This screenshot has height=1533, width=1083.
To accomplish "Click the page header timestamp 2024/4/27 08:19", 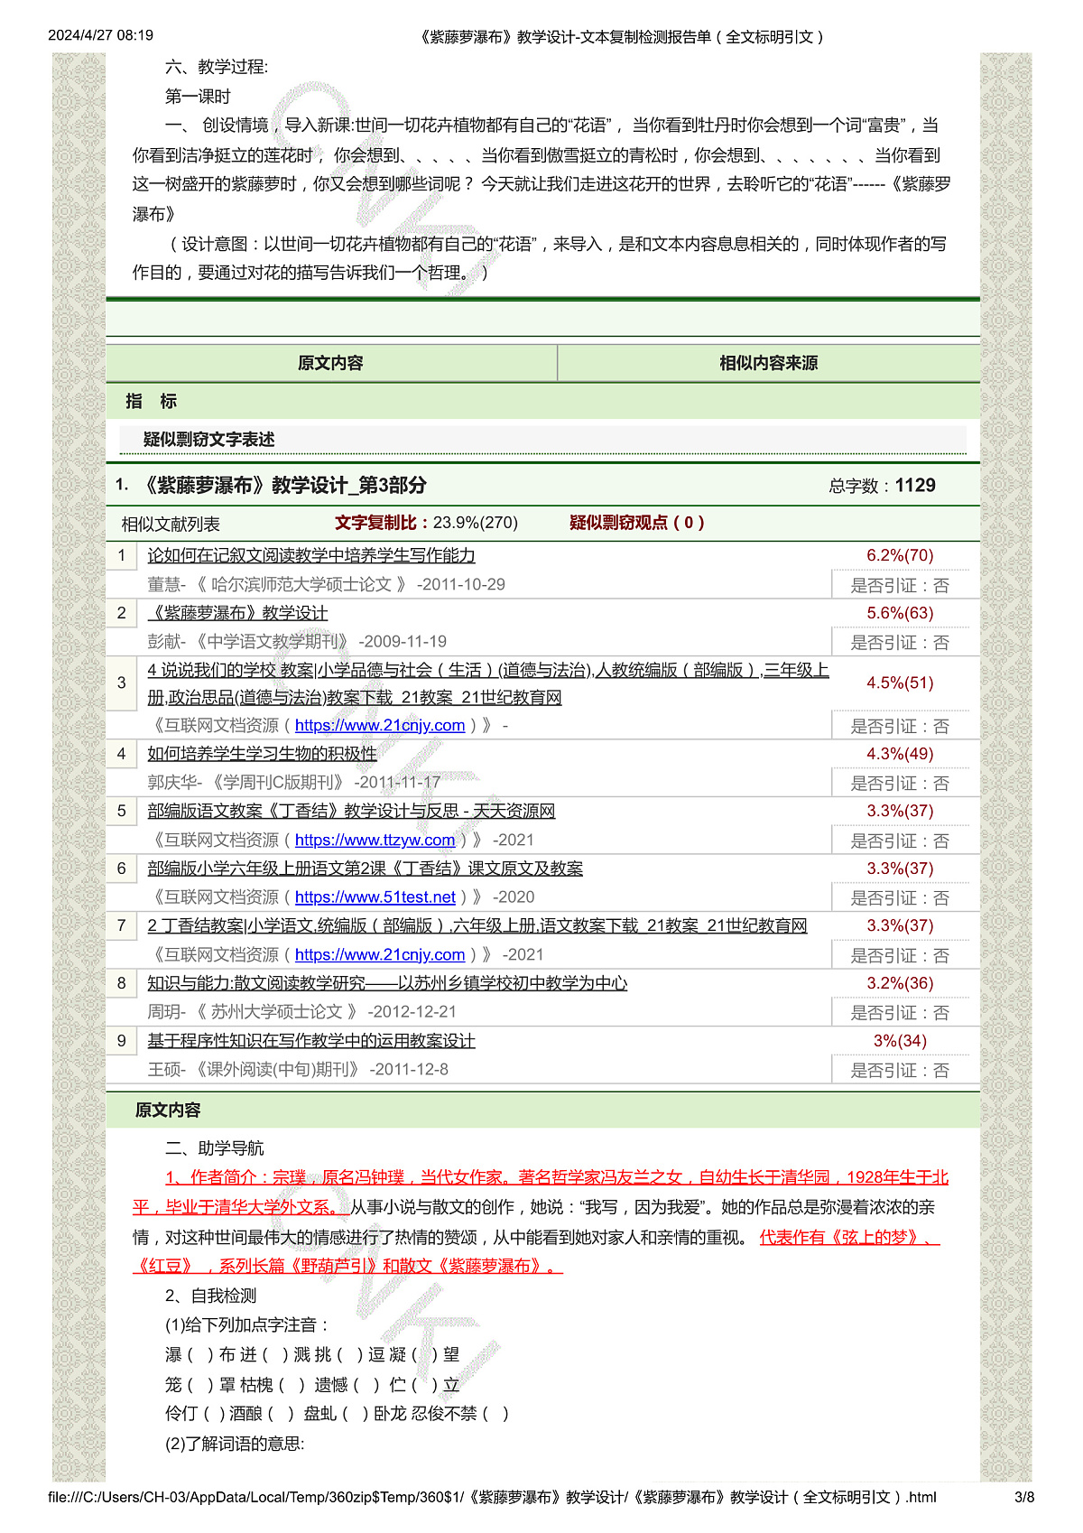I will 101,35.
